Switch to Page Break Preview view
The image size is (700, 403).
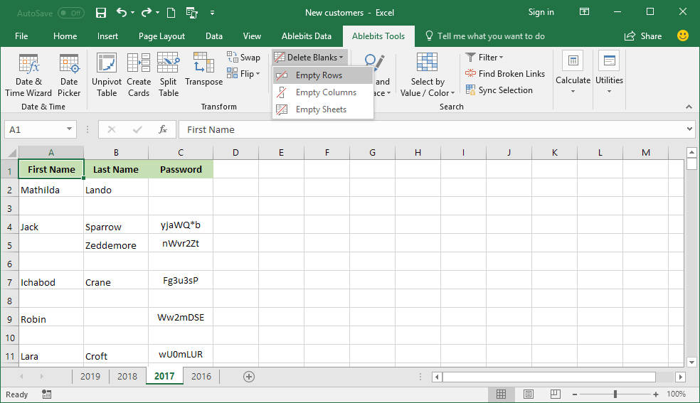[x=555, y=394]
